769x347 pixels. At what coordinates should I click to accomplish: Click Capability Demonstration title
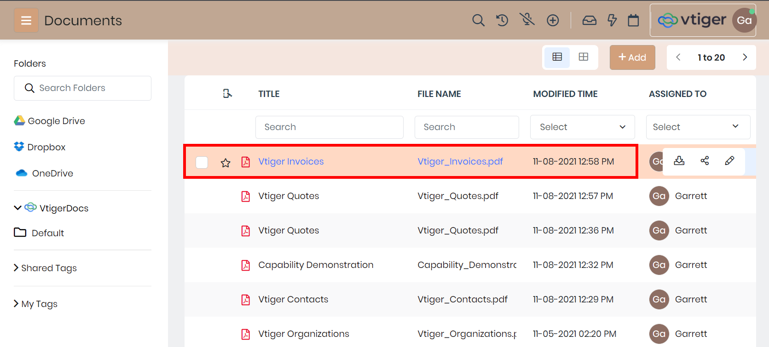(316, 265)
